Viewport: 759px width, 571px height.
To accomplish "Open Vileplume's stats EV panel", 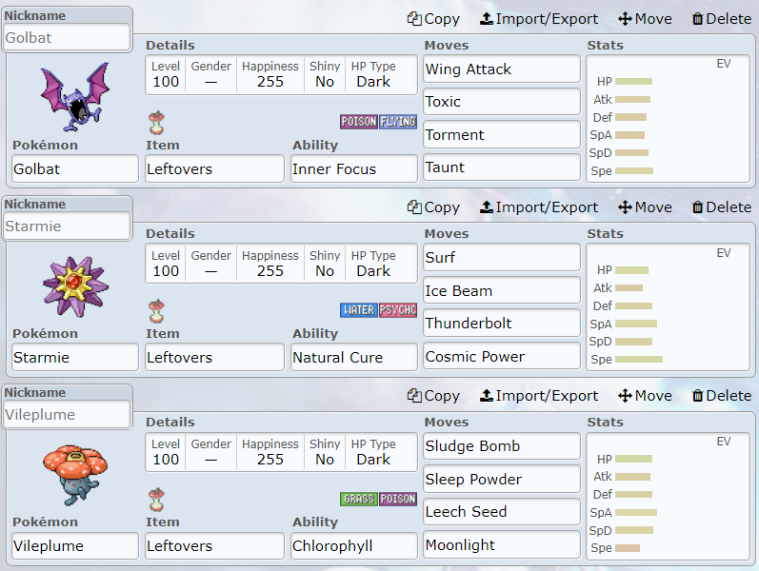I will (668, 496).
